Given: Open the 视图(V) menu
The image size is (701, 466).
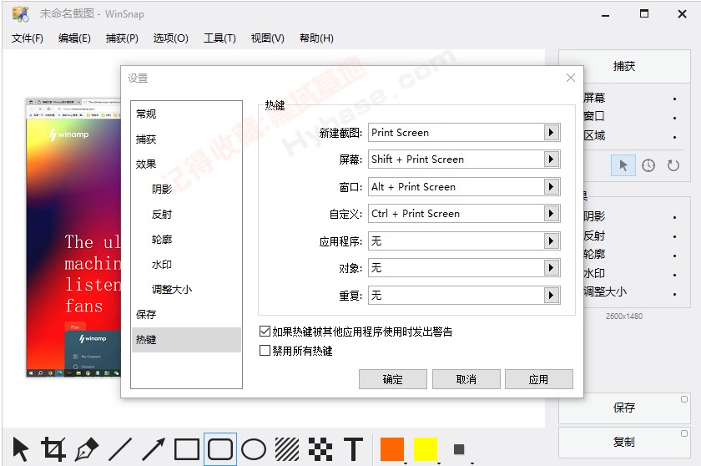Looking at the screenshot, I should (x=267, y=38).
